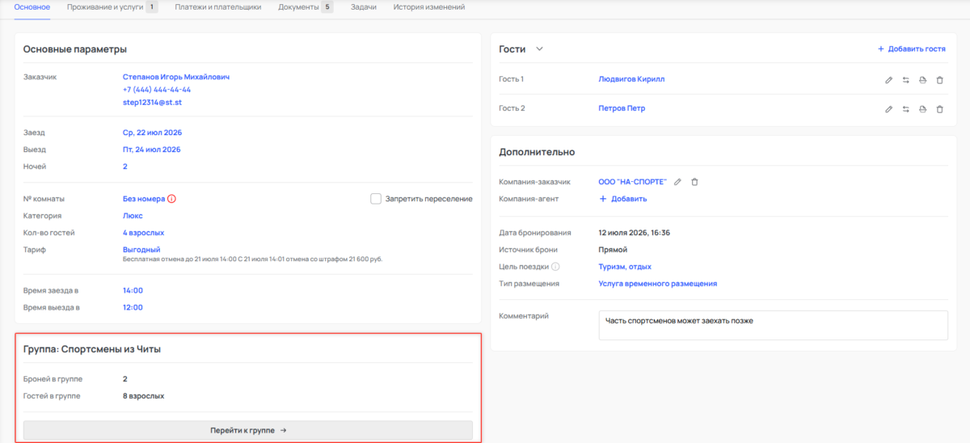970x443 pixels.
Task: Open guest link Людвигов Кирилл
Action: pos(631,79)
